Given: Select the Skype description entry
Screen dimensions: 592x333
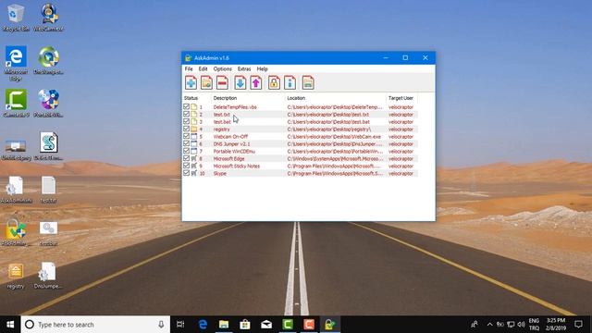Looking at the screenshot, I should click(x=220, y=174).
